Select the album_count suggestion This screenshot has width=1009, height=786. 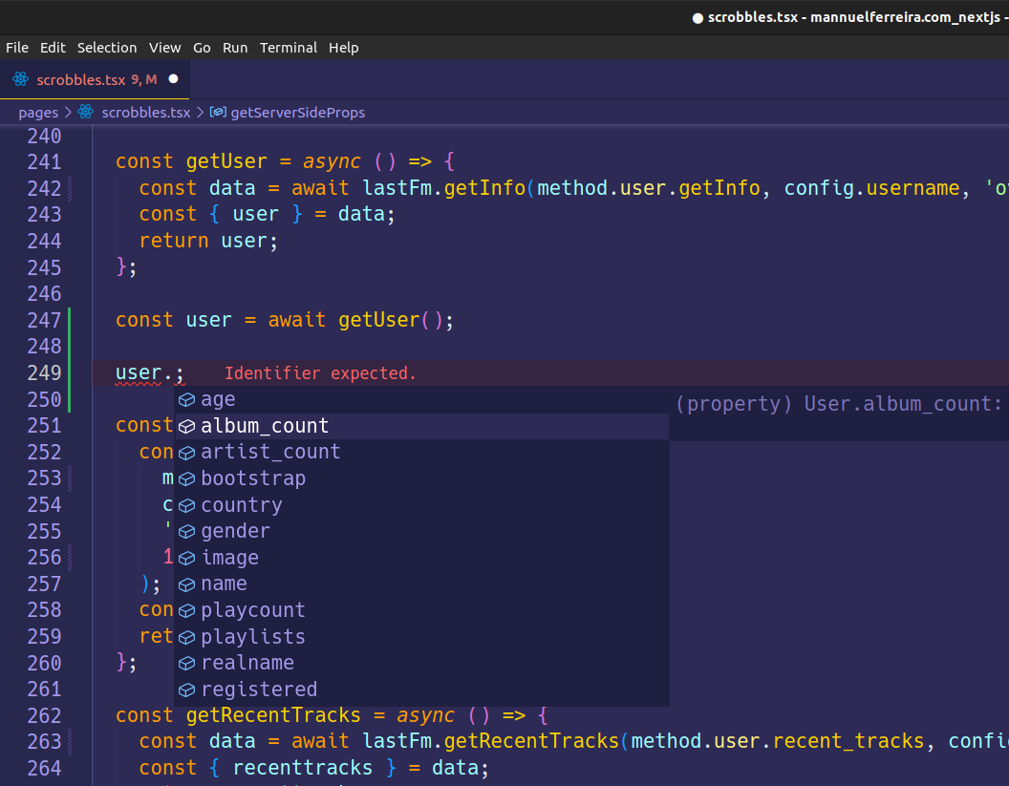pyautogui.click(x=422, y=426)
